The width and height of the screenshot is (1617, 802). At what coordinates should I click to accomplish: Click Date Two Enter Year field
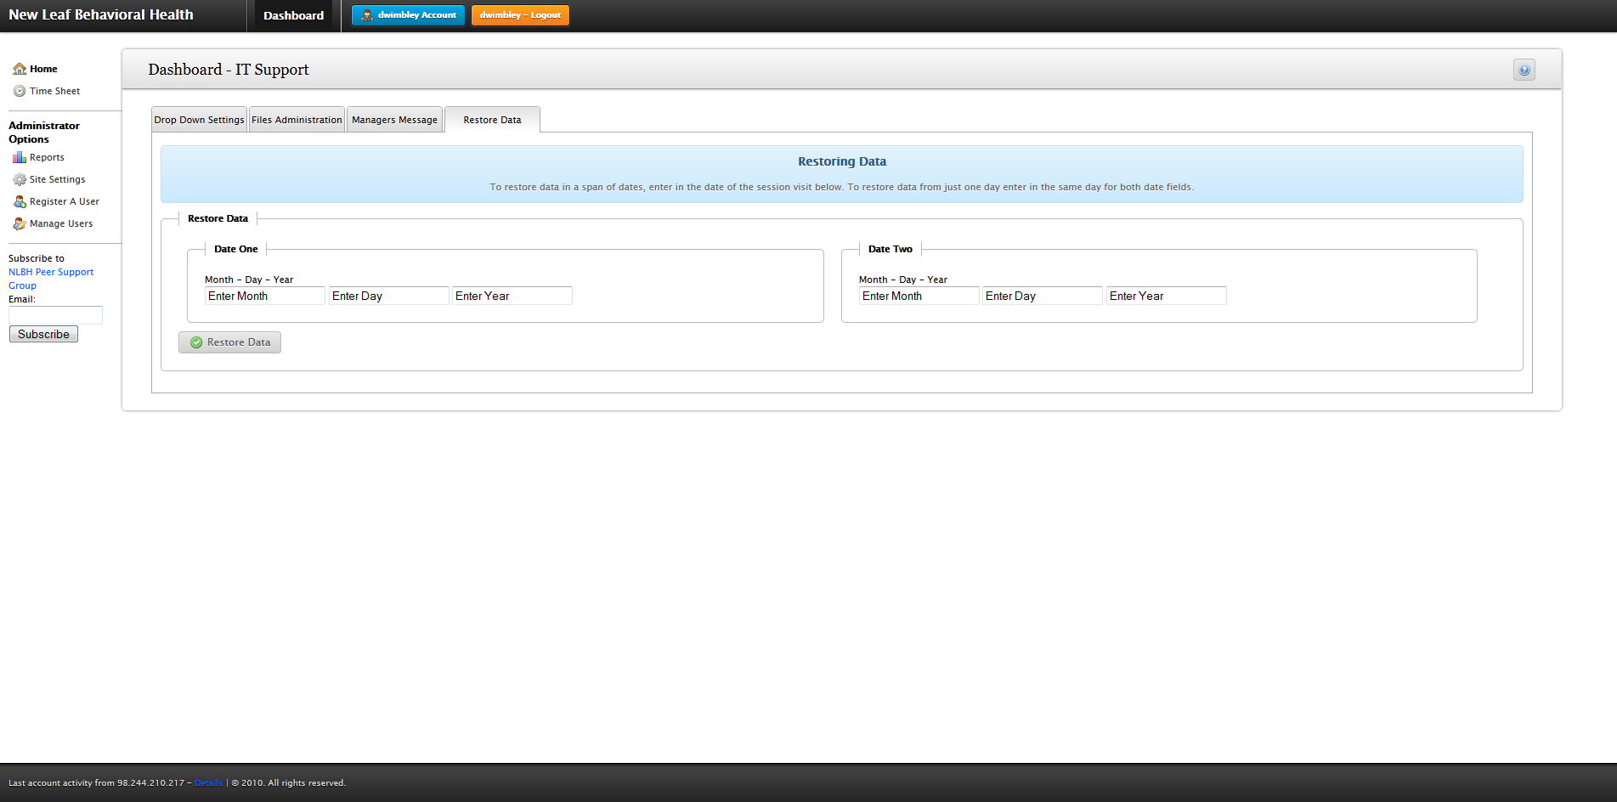pos(1166,296)
